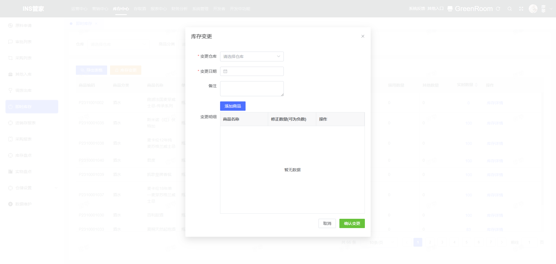Image resolution: width=556 pixels, height=264 pixels.
Task: Click the next page arrow in pagination
Action: click(502, 242)
